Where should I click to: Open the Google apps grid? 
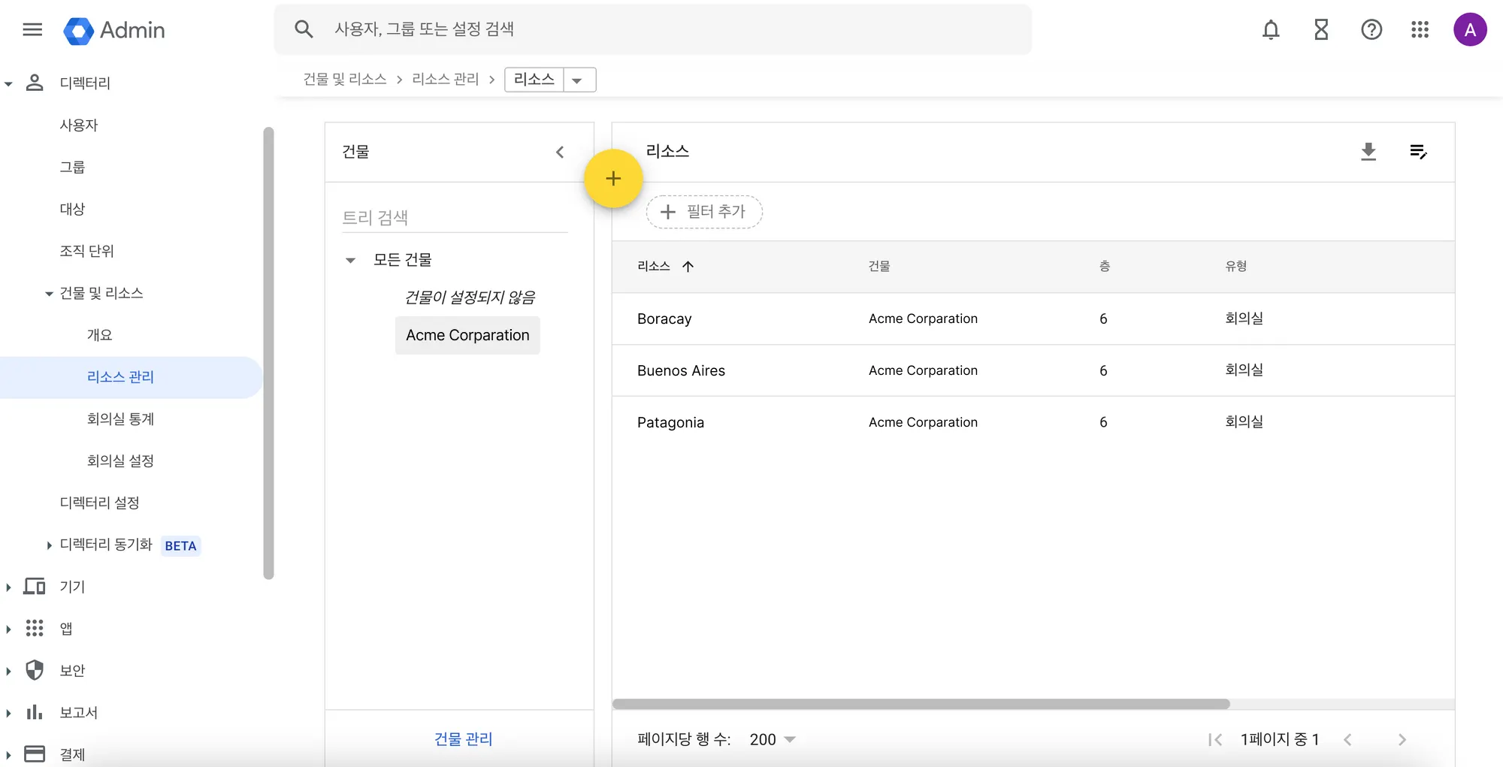(1420, 30)
